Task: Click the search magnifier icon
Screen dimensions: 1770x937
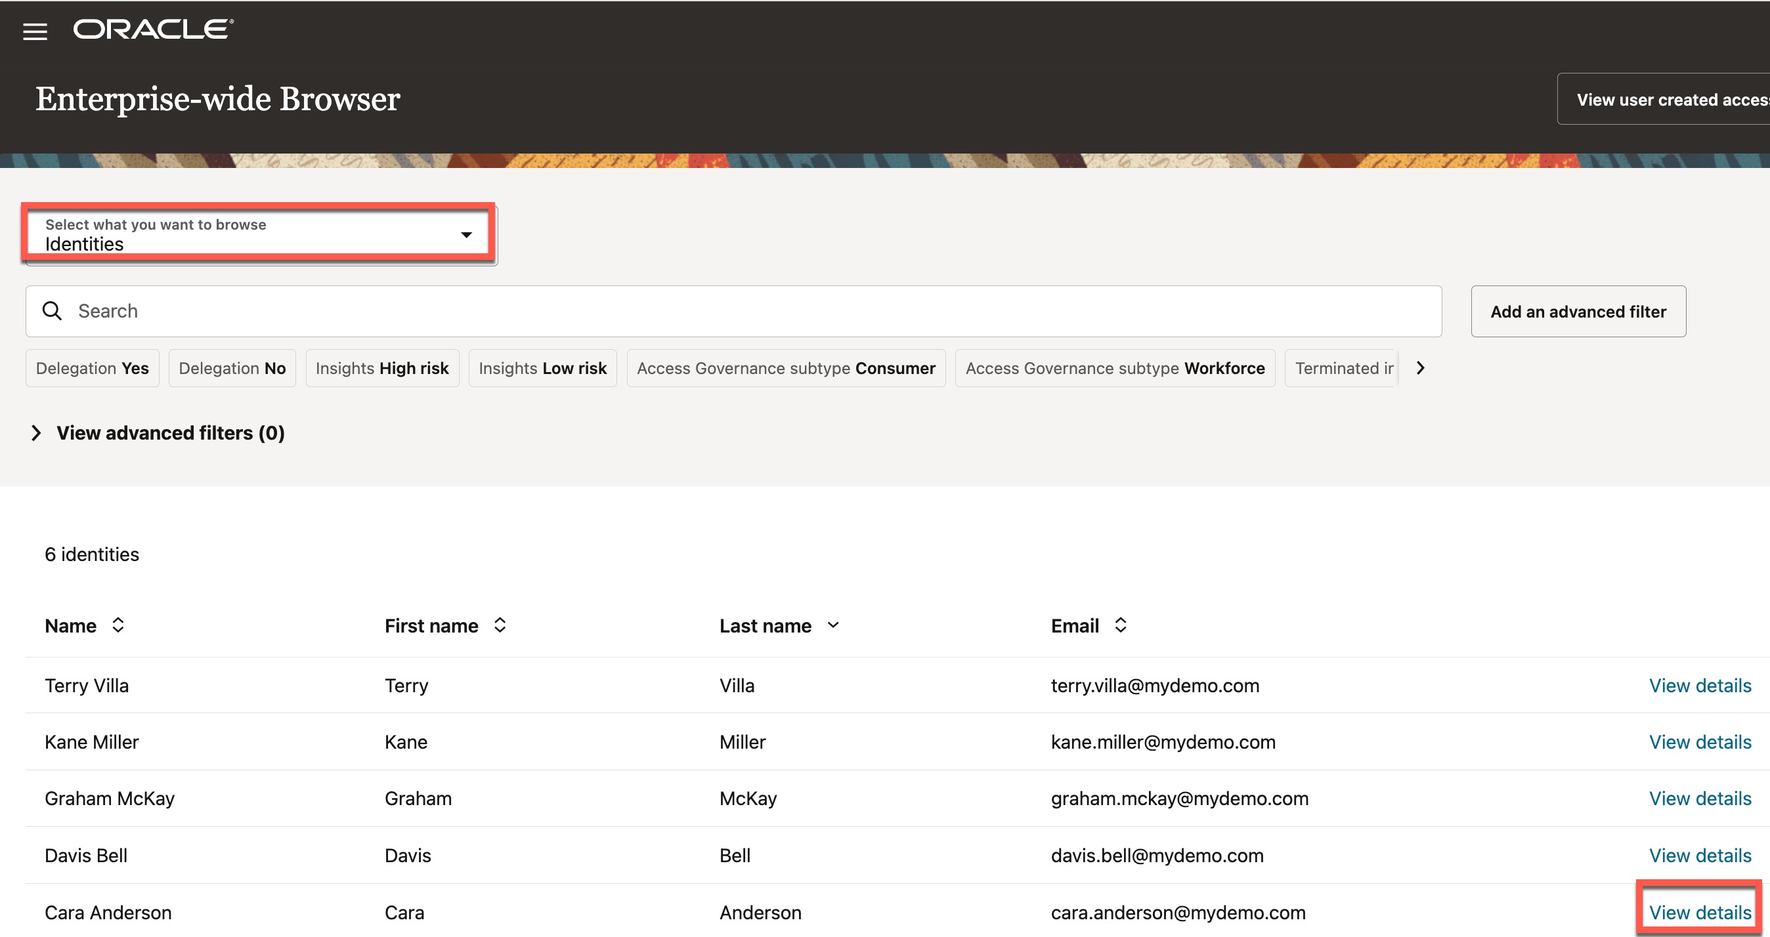Action: point(53,311)
